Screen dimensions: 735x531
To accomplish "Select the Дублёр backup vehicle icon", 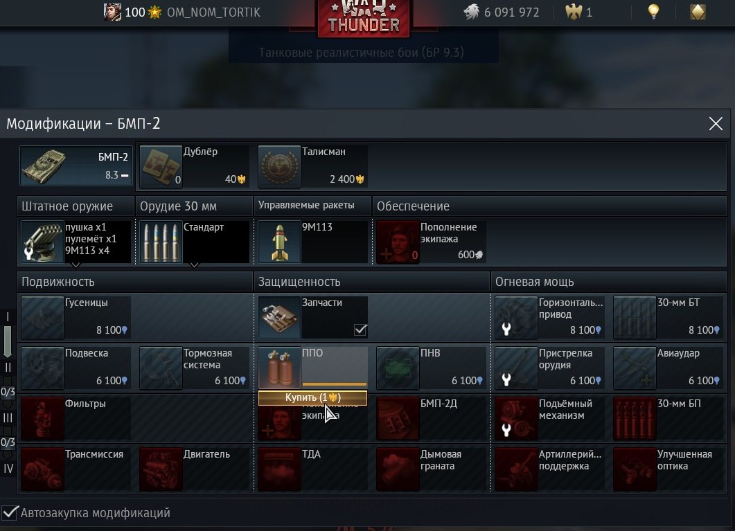I will click(161, 166).
